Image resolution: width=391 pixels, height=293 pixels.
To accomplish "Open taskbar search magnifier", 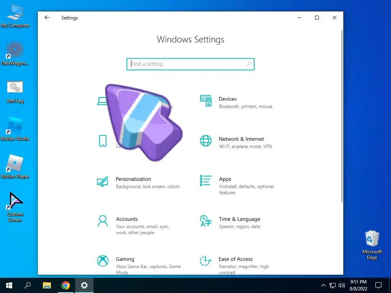I will pos(27,285).
